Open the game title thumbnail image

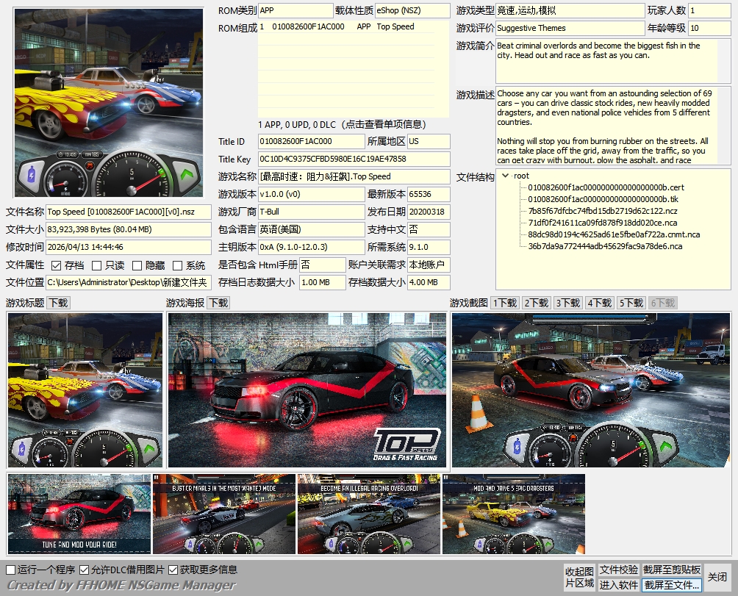85,389
